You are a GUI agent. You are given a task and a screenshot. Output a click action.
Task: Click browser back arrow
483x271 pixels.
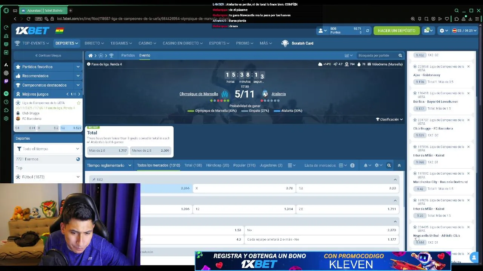pyautogui.click(x=15, y=19)
